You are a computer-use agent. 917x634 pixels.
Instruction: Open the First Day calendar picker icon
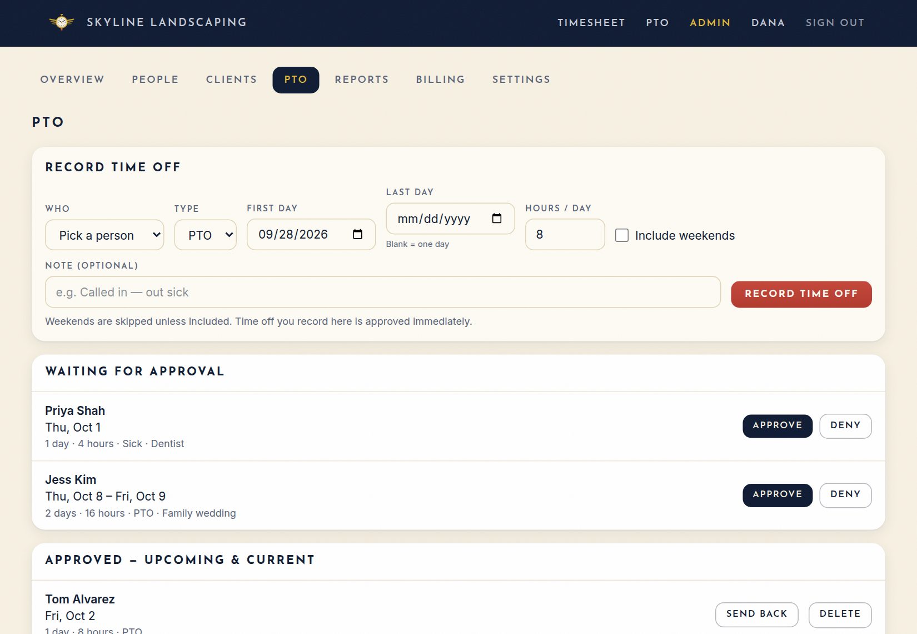pyautogui.click(x=357, y=234)
